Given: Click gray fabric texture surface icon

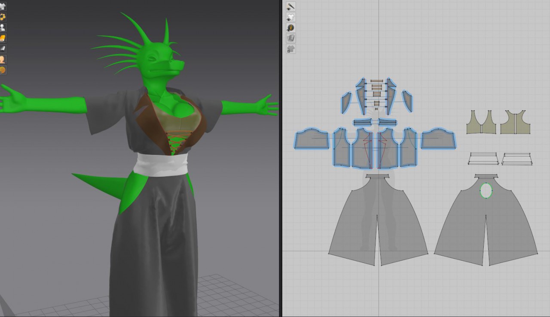Looking at the screenshot, I should (3, 49).
